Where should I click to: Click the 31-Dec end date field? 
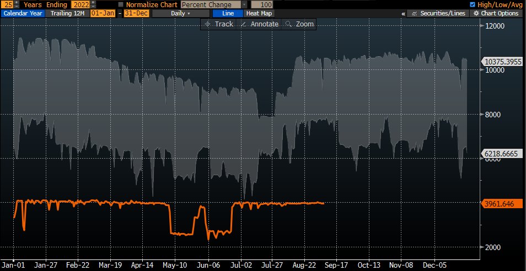(x=136, y=13)
